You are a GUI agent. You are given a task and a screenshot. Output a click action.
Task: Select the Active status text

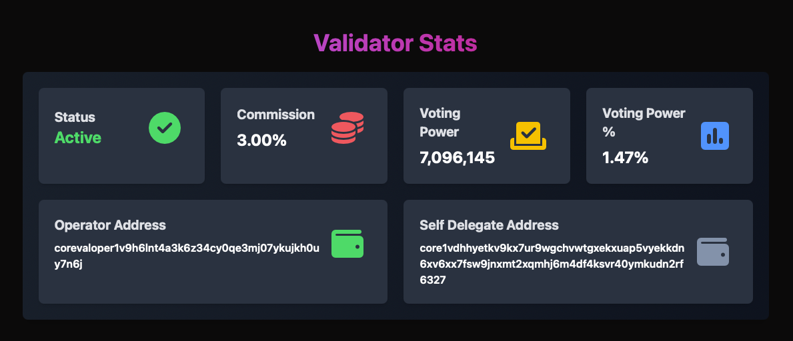pos(78,138)
